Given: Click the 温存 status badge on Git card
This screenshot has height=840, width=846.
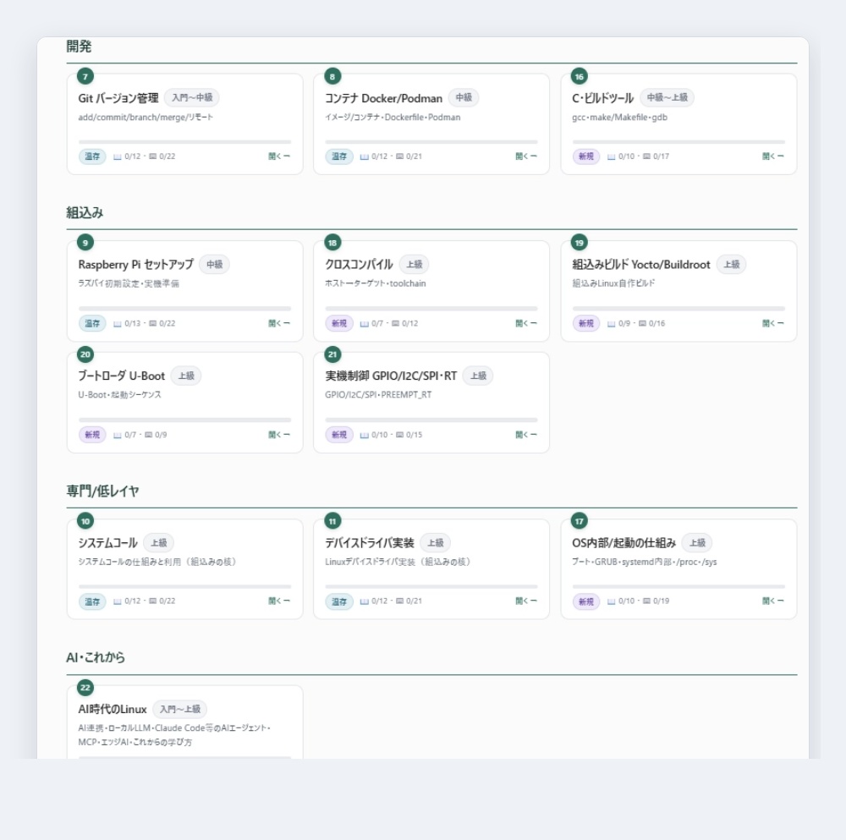Looking at the screenshot, I should [92, 156].
